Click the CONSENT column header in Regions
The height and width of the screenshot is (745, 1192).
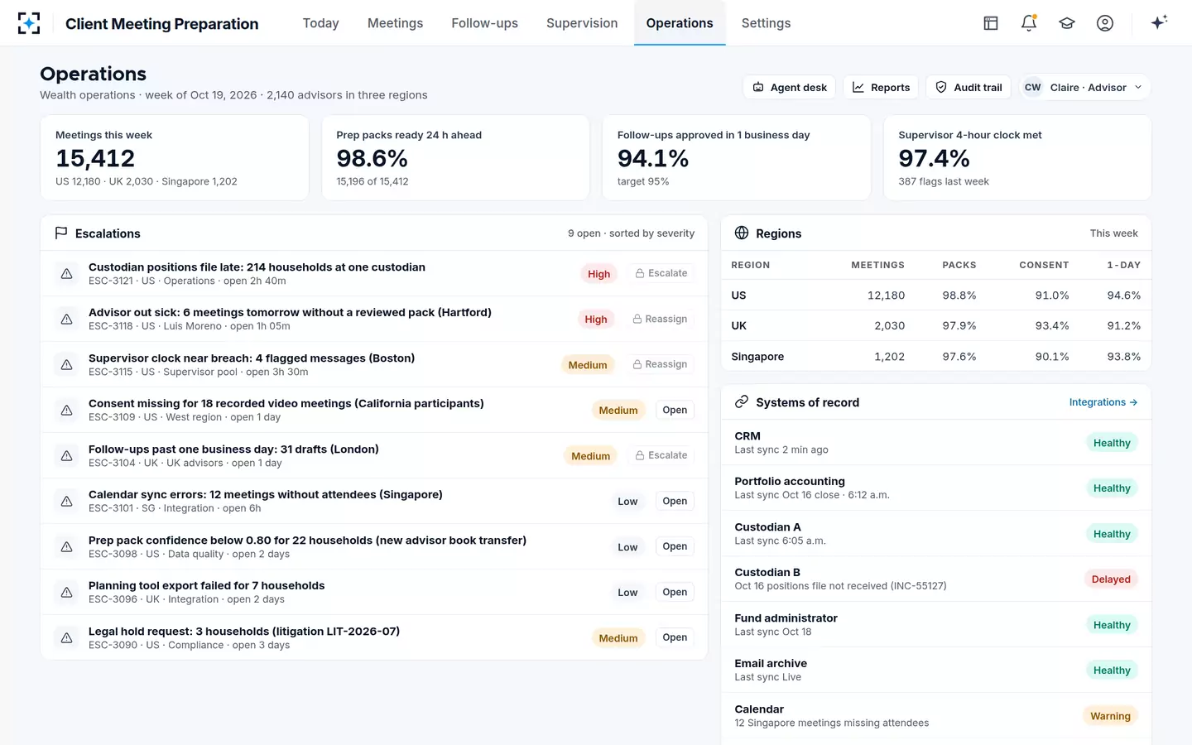click(x=1043, y=265)
